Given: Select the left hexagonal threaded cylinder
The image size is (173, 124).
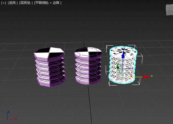Looking at the screenshot, I should tap(50, 67).
